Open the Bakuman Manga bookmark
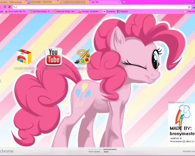 pos(65,11)
